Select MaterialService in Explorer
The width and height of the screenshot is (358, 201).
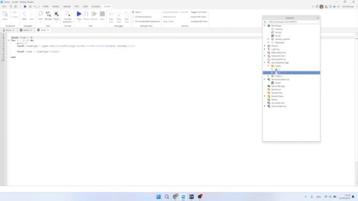click(x=279, y=52)
